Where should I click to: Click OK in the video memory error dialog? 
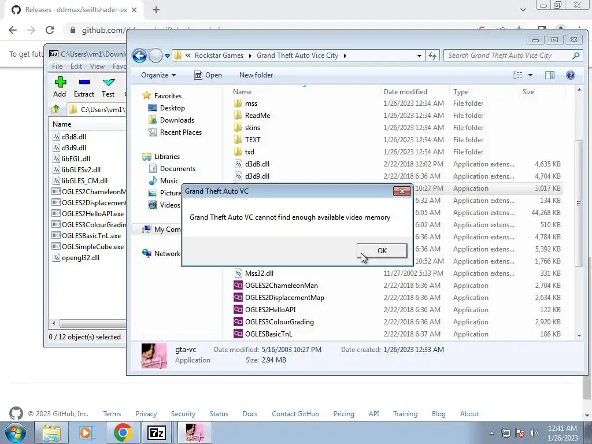(382, 251)
